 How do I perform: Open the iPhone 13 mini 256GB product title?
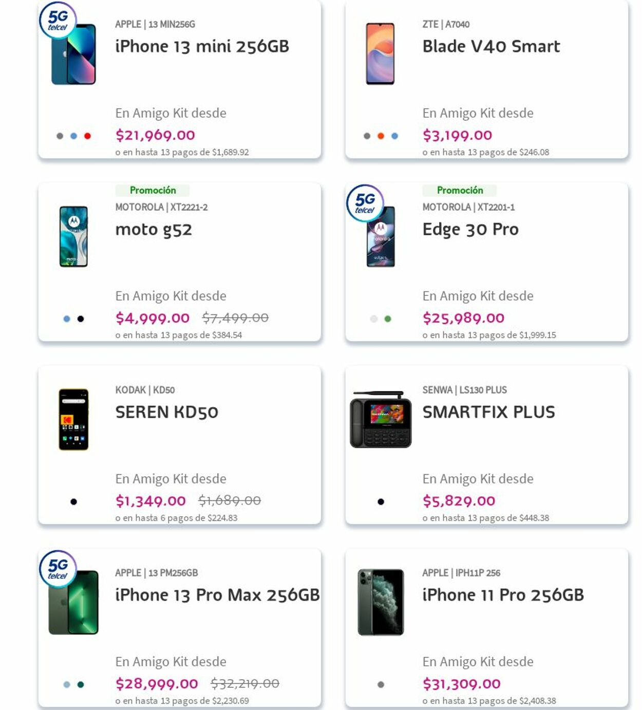pos(202,47)
